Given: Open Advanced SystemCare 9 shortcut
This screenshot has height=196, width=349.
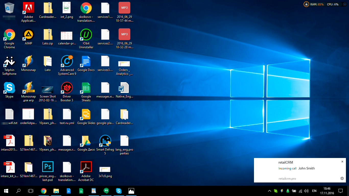Looking at the screenshot, I should 67,65.
